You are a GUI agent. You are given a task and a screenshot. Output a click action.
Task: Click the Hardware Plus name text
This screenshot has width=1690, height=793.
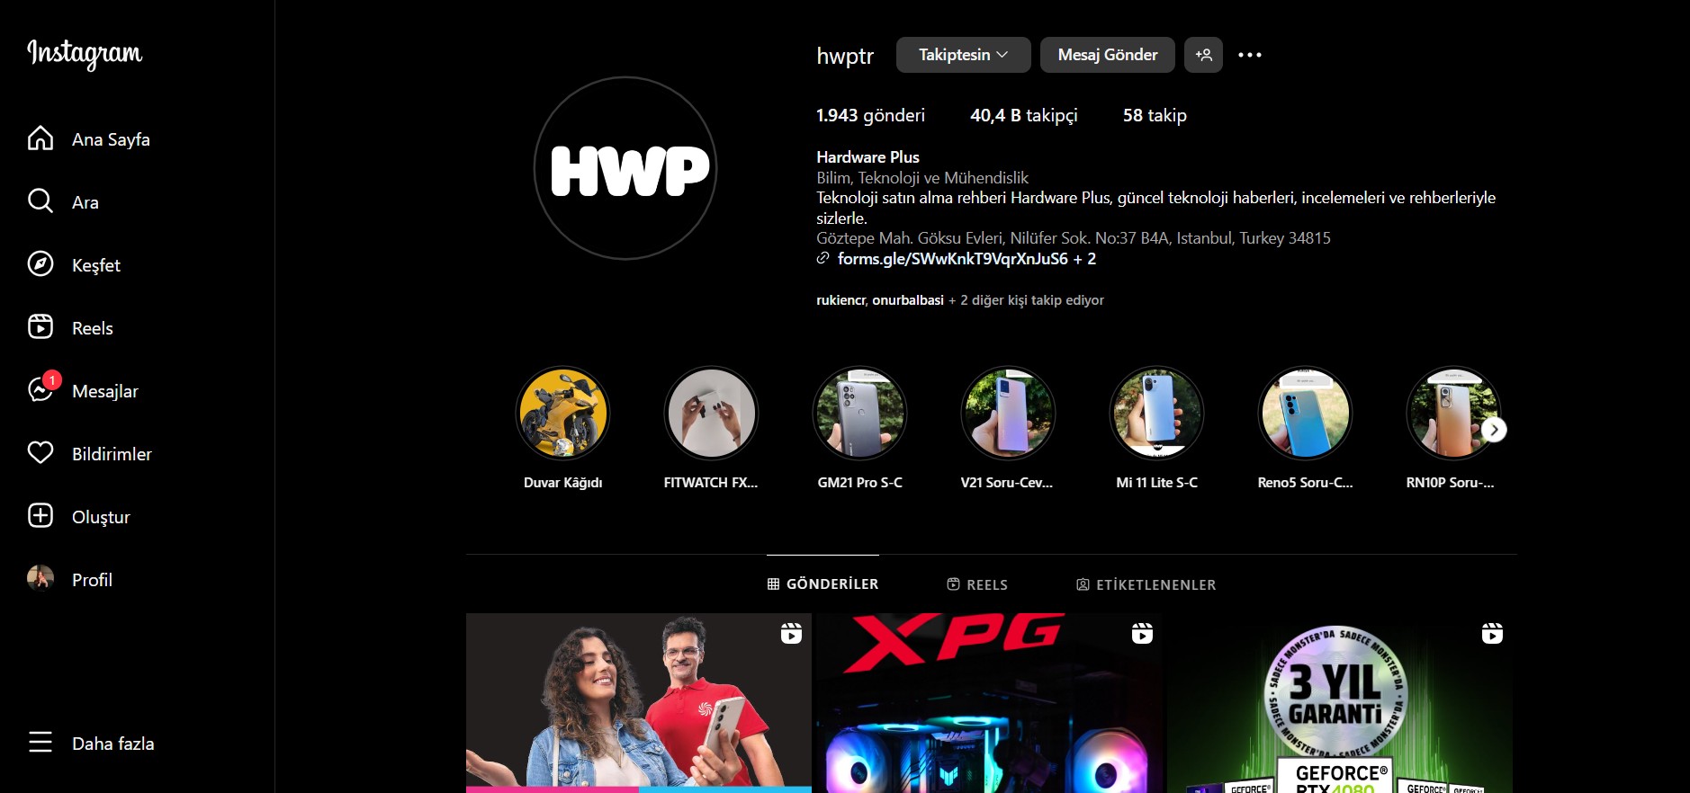click(x=867, y=157)
